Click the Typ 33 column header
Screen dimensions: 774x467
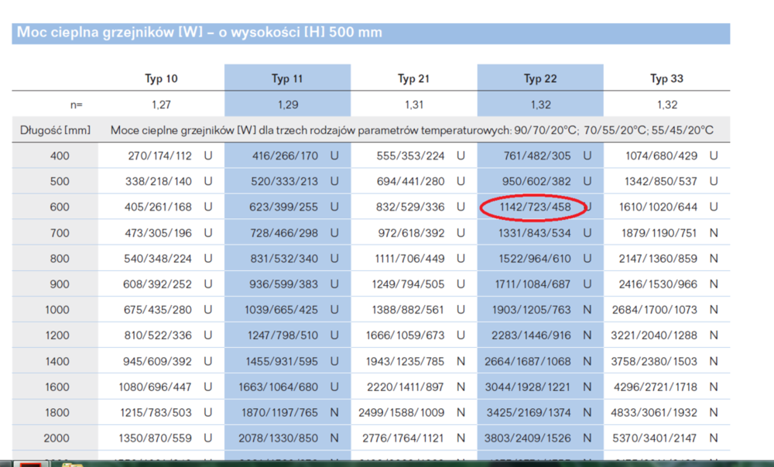[x=666, y=79]
